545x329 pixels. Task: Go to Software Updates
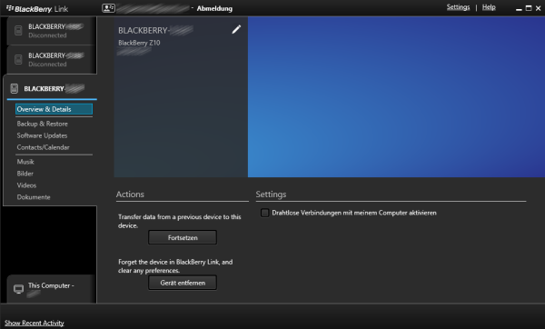[42, 135]
